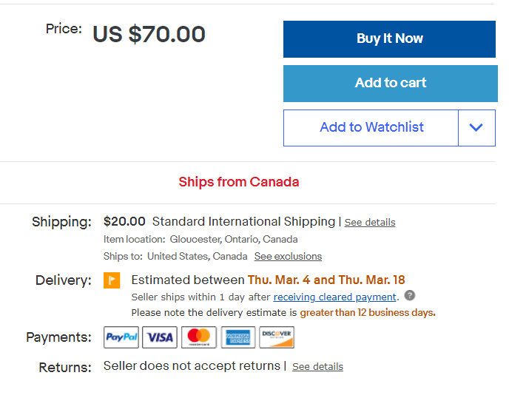Expand the Watchlist dropdown chevron
The width and height of the screenshot is (509, 398).
pos(476,127)
